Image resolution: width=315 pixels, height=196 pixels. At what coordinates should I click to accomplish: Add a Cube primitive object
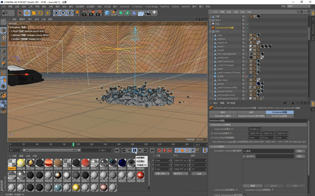(107, 13)
